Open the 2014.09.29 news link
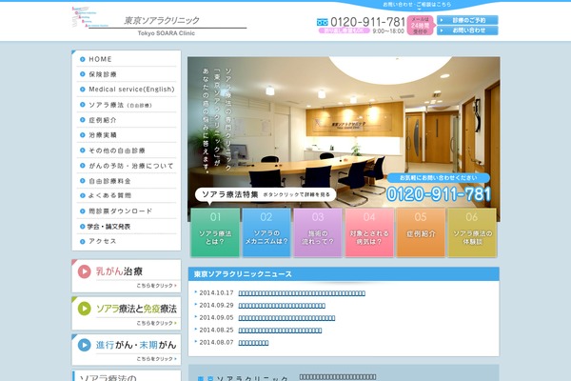The image size is (571, 381). pyautogui.click(x=282, y=306)
